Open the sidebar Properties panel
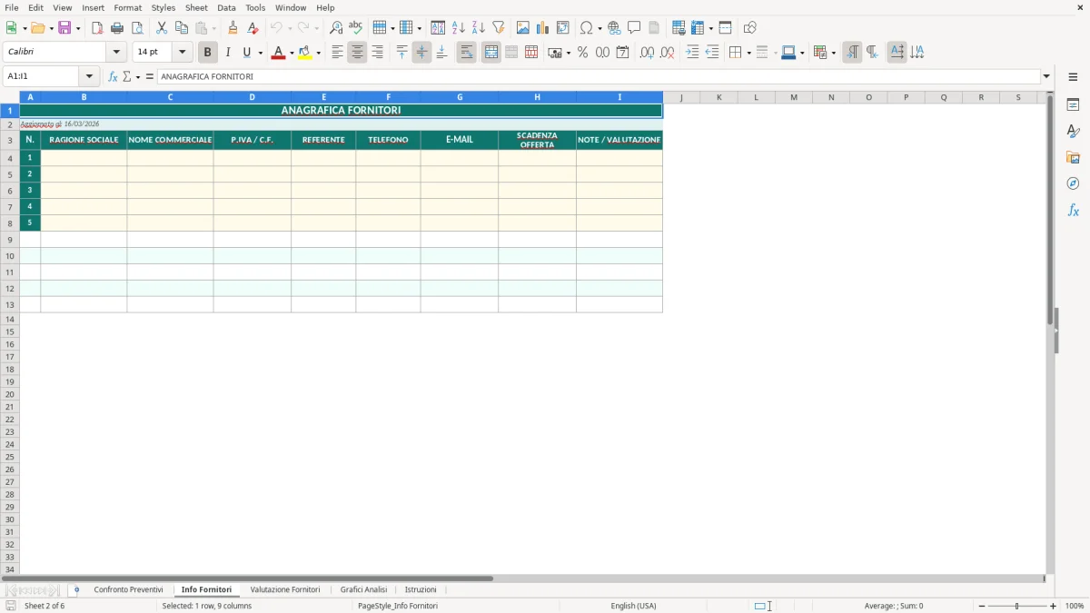Screen dimensions: 1090x613 (x=1073, y=104)
